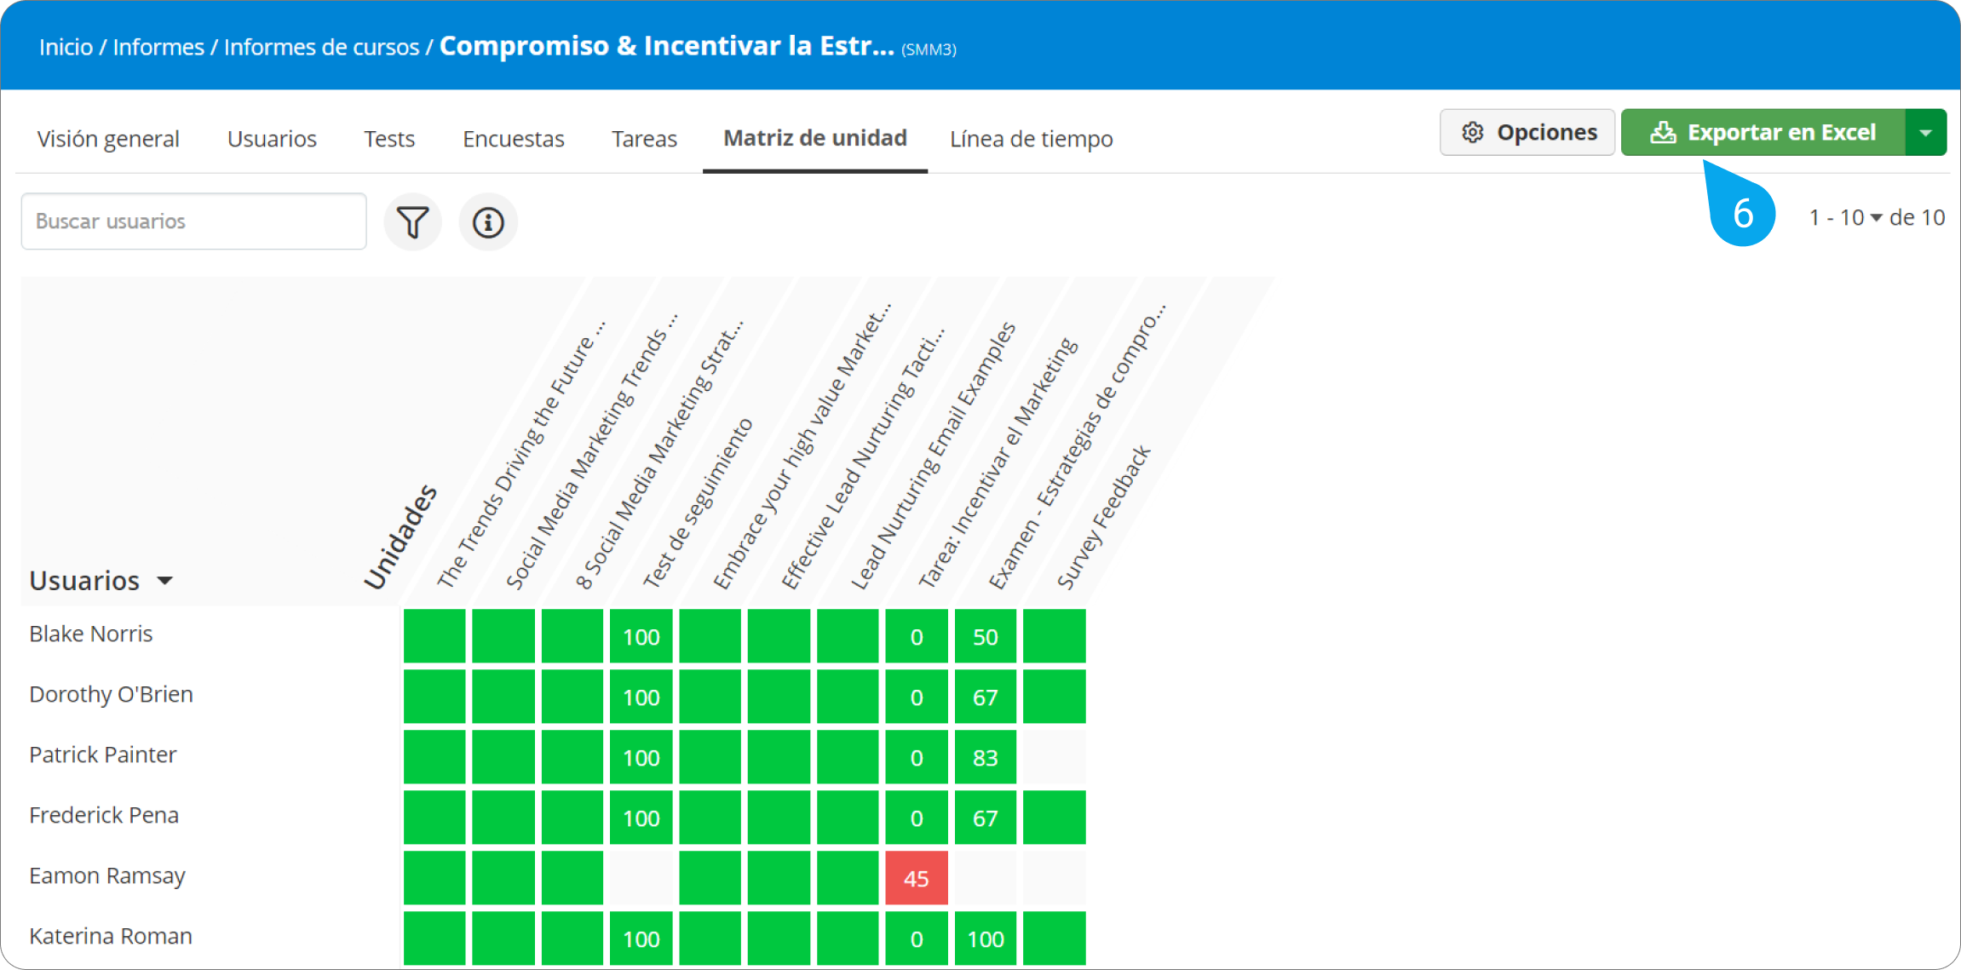Open Informes de cursos breadcrumb link
The height and width of the screenshot is (970, 1961).
click(x=321, y=47)
